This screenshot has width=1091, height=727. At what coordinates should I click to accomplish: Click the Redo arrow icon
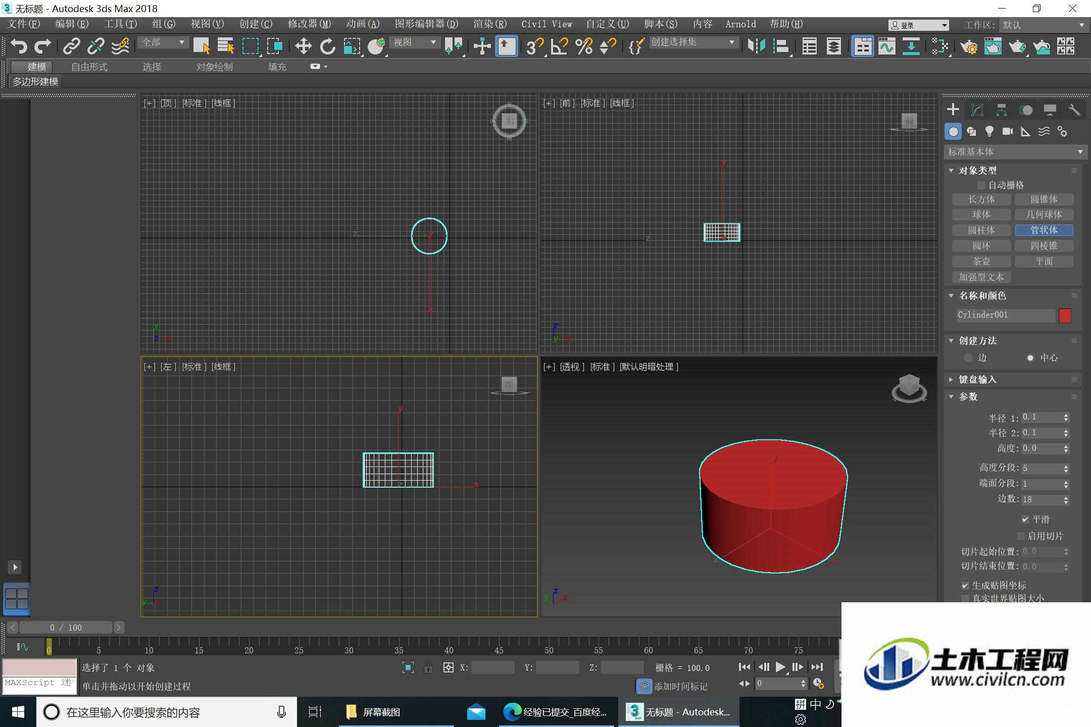click(x=42, y=46)
